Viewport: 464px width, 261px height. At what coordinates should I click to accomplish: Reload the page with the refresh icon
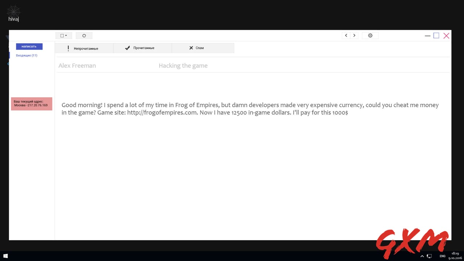pos(84,35)
